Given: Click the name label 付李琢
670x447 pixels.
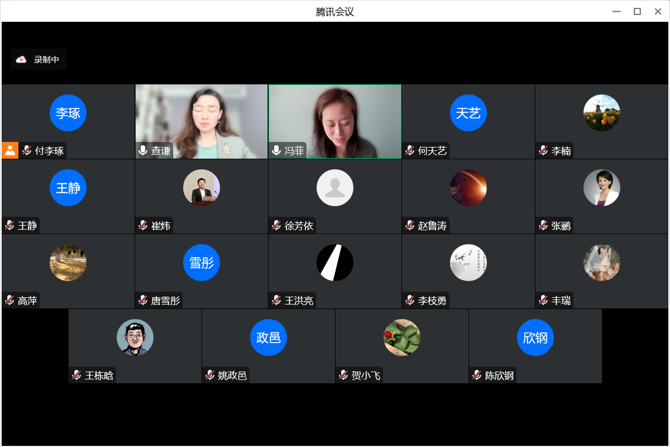Looking at the screenshot, I should (50, 150).
